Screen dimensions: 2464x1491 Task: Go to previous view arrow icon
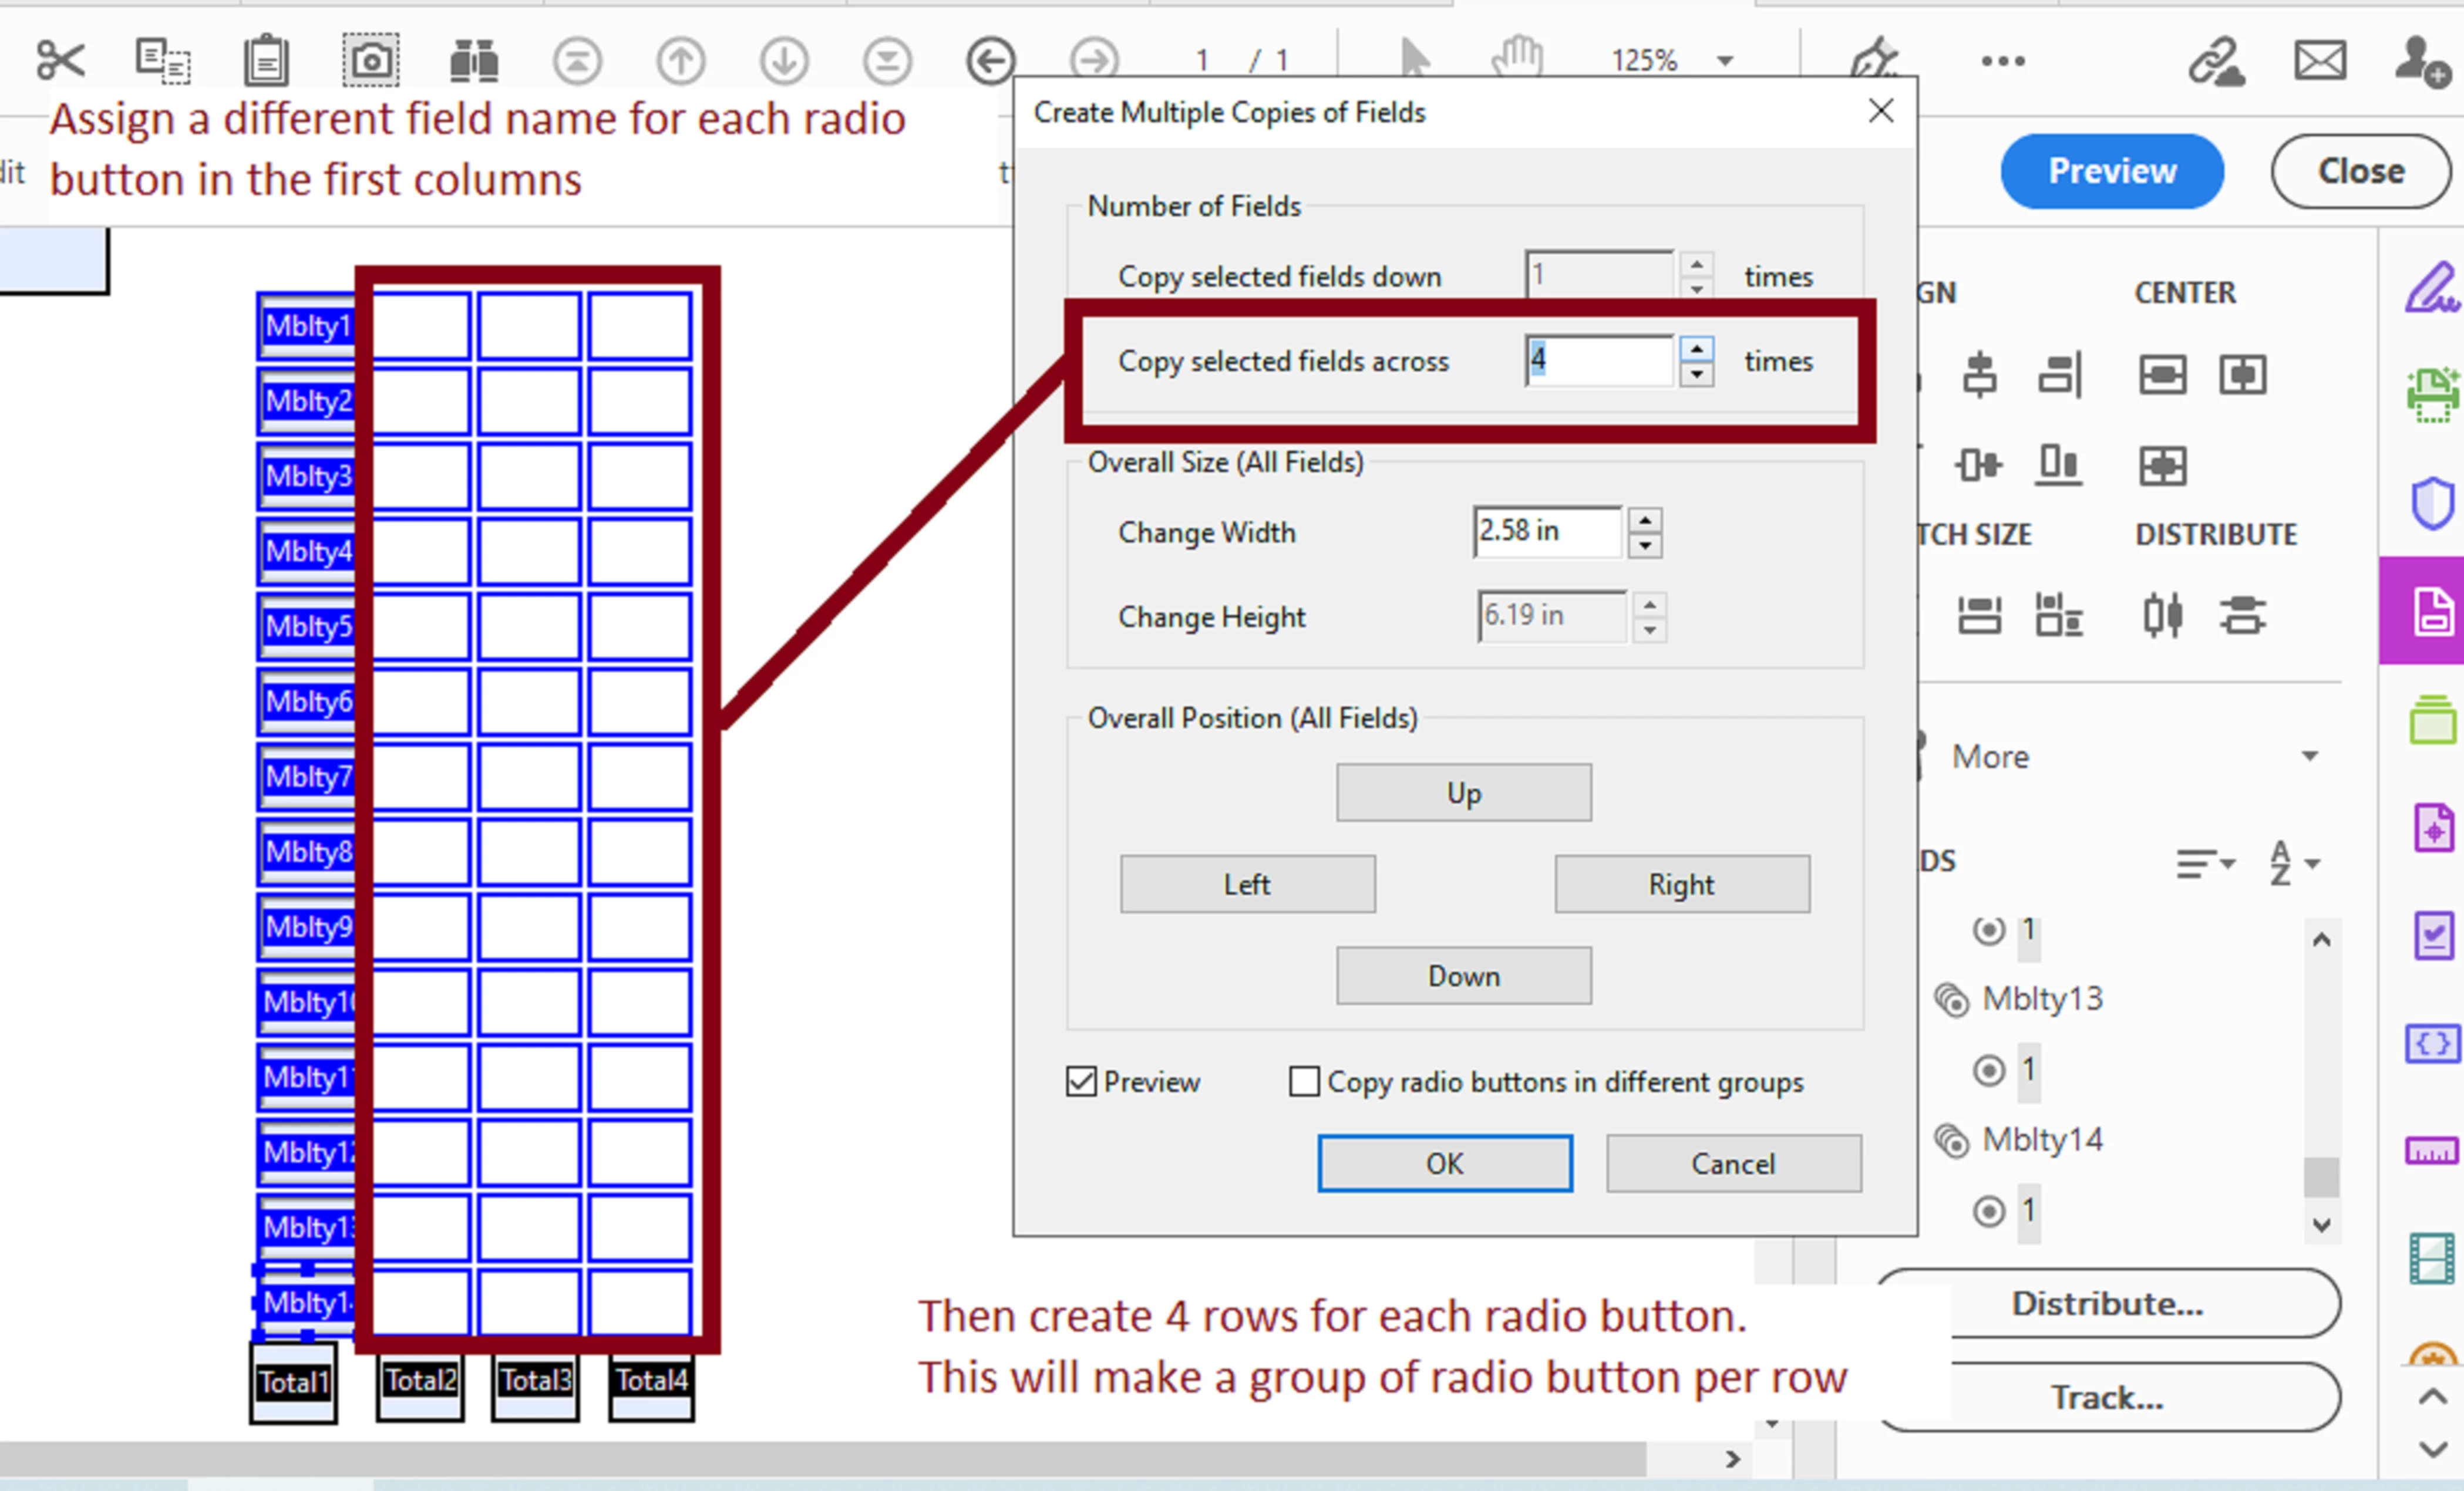[990, 60]
